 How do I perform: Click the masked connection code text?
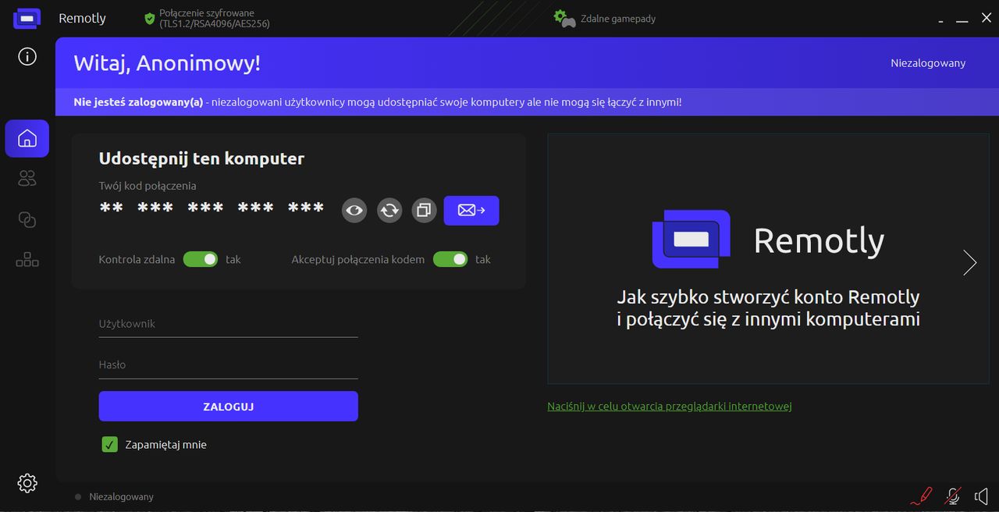coord(212,208)
